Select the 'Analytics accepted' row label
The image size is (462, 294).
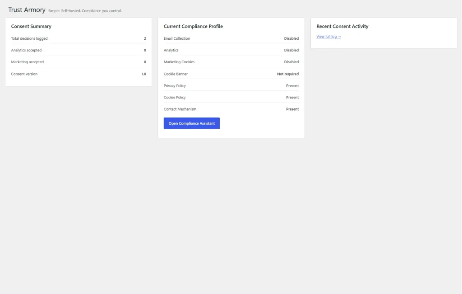click(x=26, y=50)
